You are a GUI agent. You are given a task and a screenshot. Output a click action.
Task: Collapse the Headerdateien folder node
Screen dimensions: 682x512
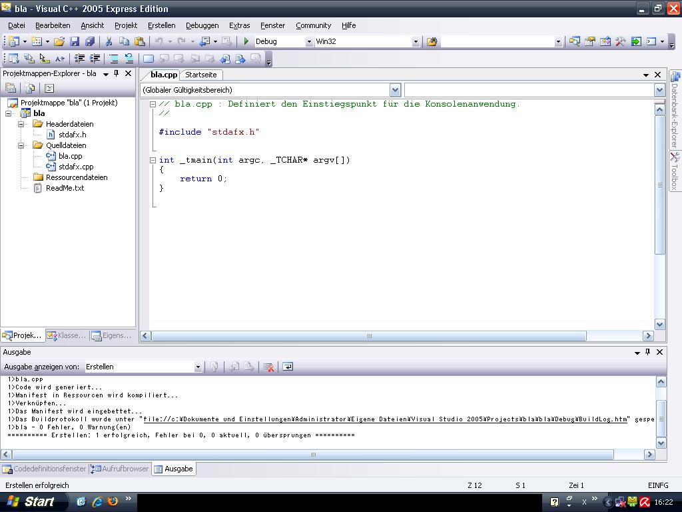click(x=21, y=124)
